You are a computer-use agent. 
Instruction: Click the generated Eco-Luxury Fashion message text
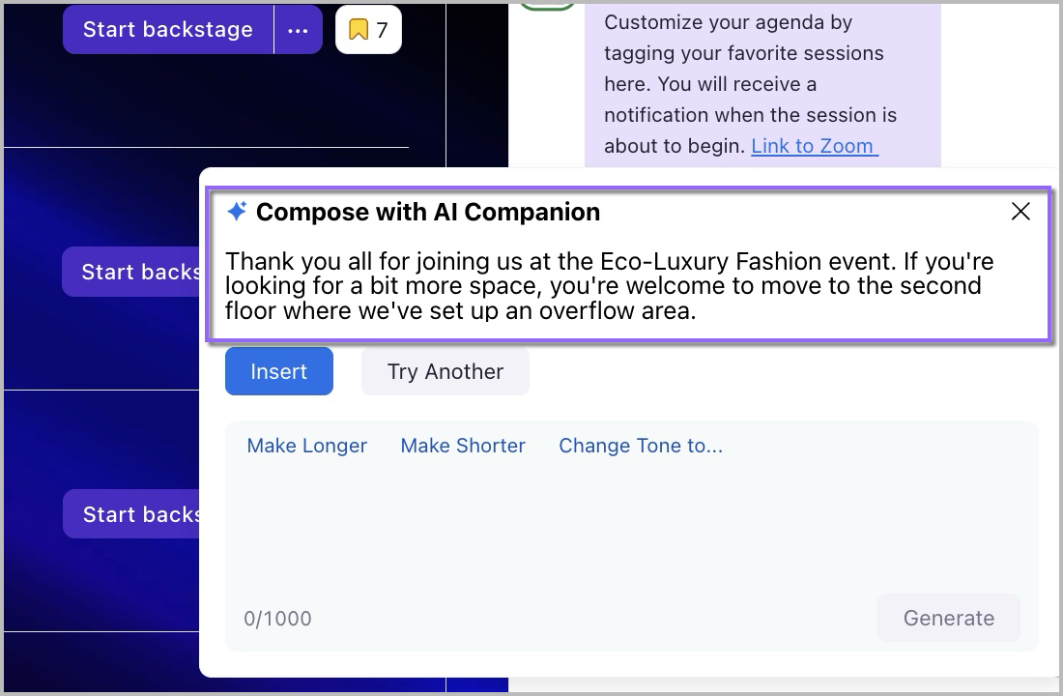[x=609, y=286]
